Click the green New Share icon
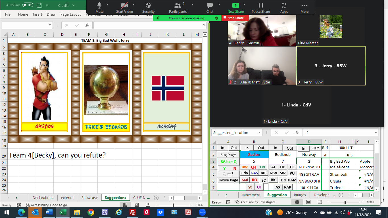 coord(235,5)
